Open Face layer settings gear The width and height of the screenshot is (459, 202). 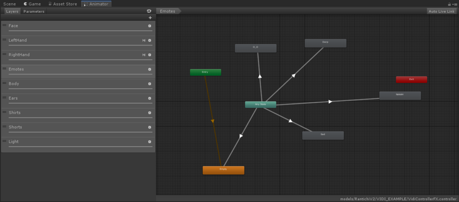click(x=150, y=26)
